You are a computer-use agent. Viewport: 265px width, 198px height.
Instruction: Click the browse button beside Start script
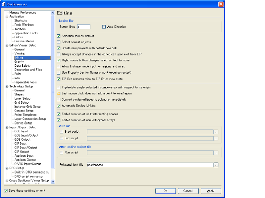pos(216,132)
